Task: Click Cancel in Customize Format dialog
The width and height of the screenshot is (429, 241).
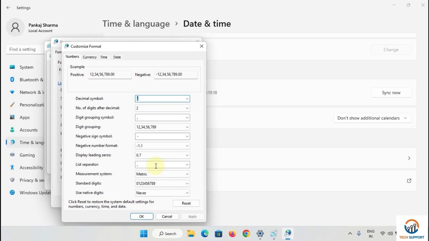Action: (x=167, y=217)
